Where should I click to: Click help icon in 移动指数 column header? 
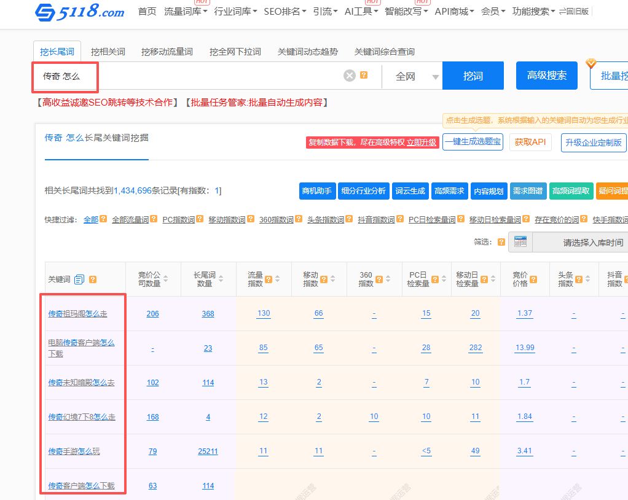pyautogui.click(x=324, y=279)
